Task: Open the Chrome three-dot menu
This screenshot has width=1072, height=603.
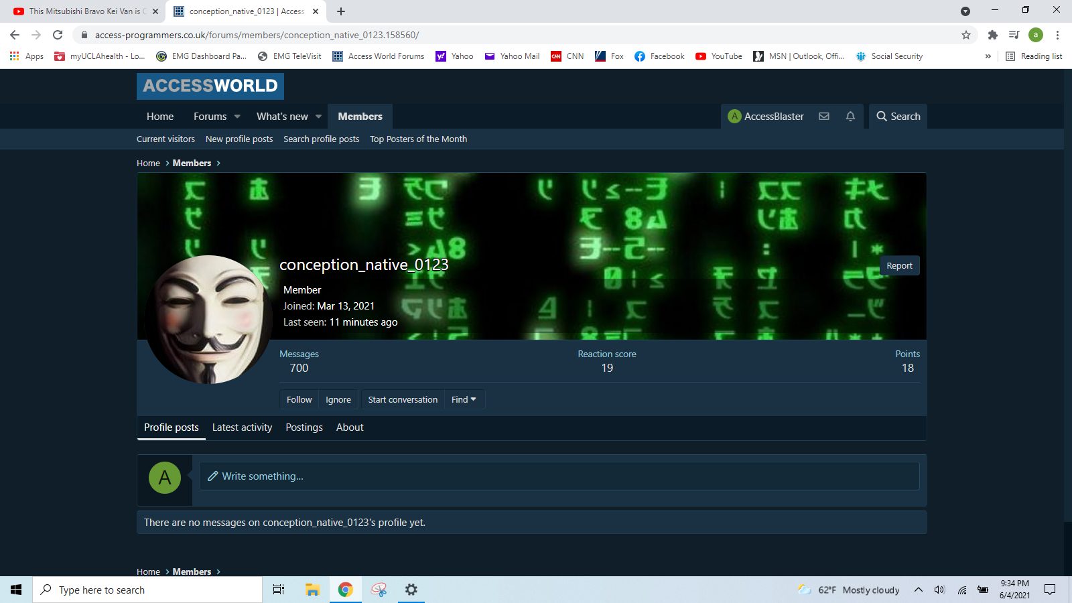Action: point(1057,35)
